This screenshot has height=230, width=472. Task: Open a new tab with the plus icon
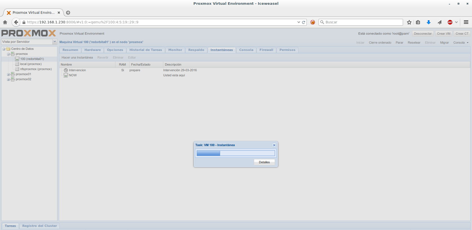pos(68,13)
